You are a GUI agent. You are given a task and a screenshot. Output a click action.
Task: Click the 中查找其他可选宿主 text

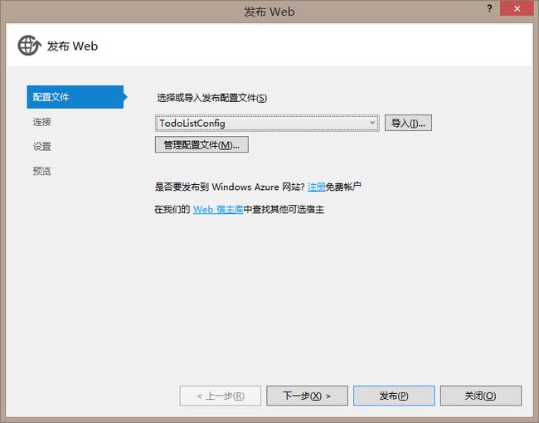point(284,210)
